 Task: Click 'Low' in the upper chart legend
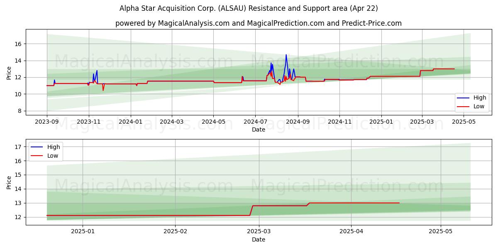coord(479,106)
